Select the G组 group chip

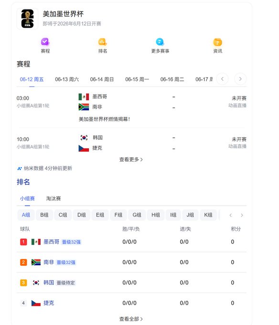pyautogui.click(x=137, y=215)
